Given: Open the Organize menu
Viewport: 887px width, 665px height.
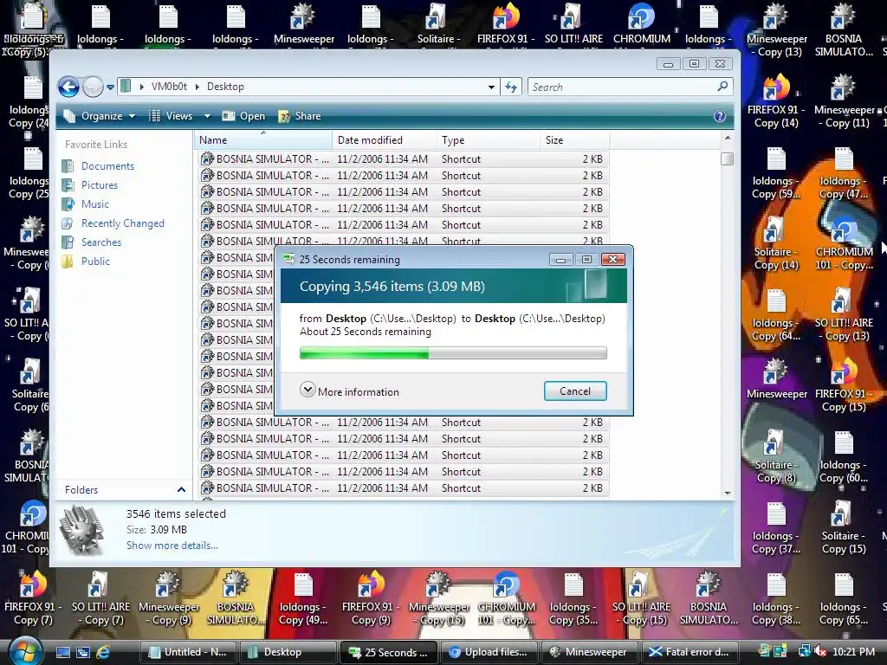Looking at the screenshot, I should pos(100,116).
